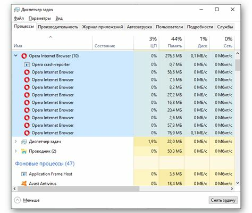This screenshot has height=213, width=252.
Task: Expand the Проводник (2) process group
Action: 16,151
